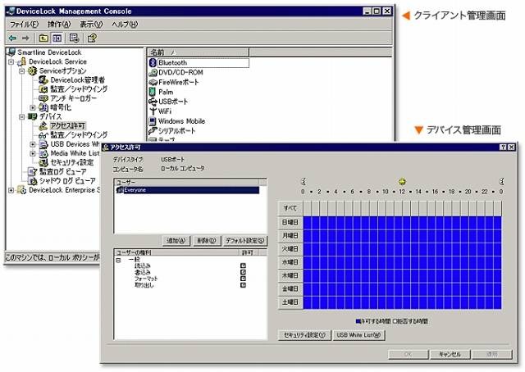The image size is (525, 372).
Task: Open the ヘルプ(H) menu
Action: (125, 24)
